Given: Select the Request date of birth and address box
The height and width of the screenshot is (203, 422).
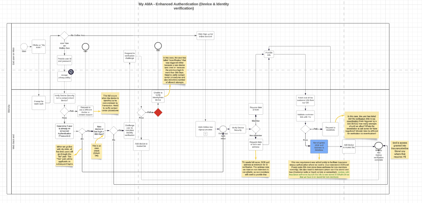Looking at the screenshot, I should tap(256, 145).
